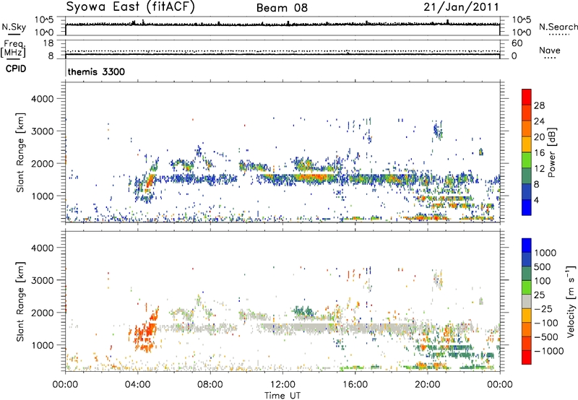The height and width of the screenshot is (400, 578).
Task: Click the 'Power [dB]' colorbar title
Action: click(x=551, y=152)
